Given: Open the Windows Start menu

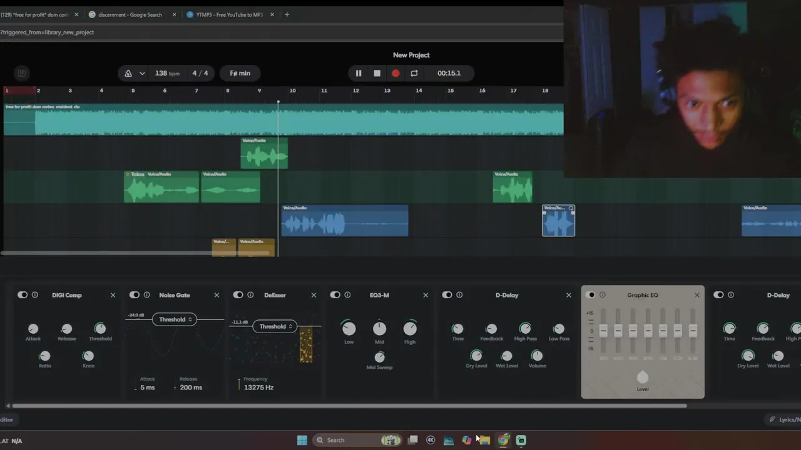Looking at the screenshot, I should point(302,440).
